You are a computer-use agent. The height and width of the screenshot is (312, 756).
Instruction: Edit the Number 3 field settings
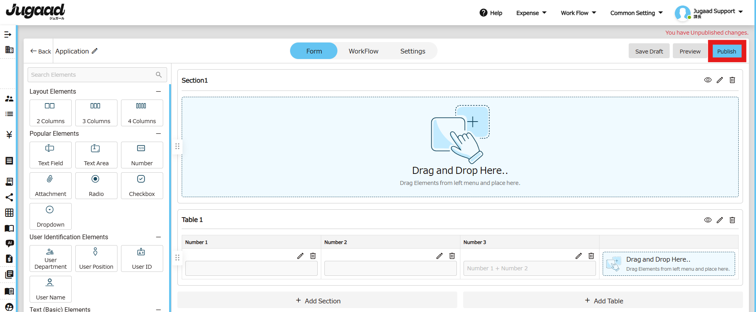578,256
